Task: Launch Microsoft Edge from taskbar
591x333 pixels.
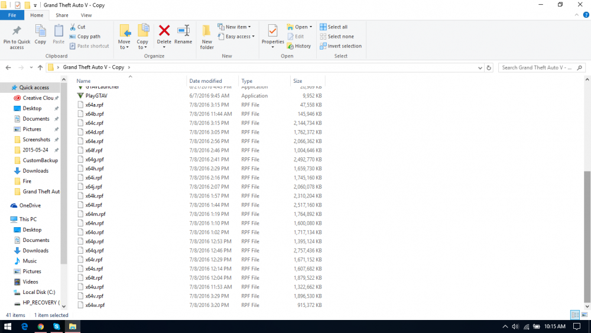Action: 24,326
